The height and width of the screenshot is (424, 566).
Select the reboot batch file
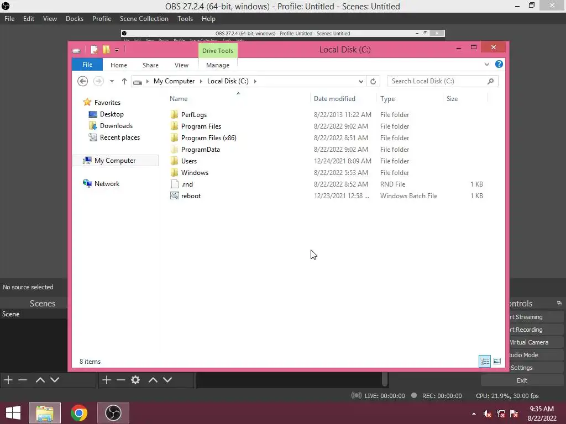(x=191, y=196)
